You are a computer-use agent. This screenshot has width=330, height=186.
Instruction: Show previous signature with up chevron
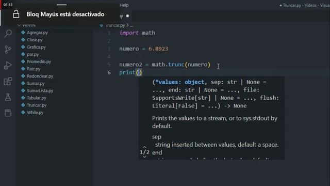click(144, 147)
